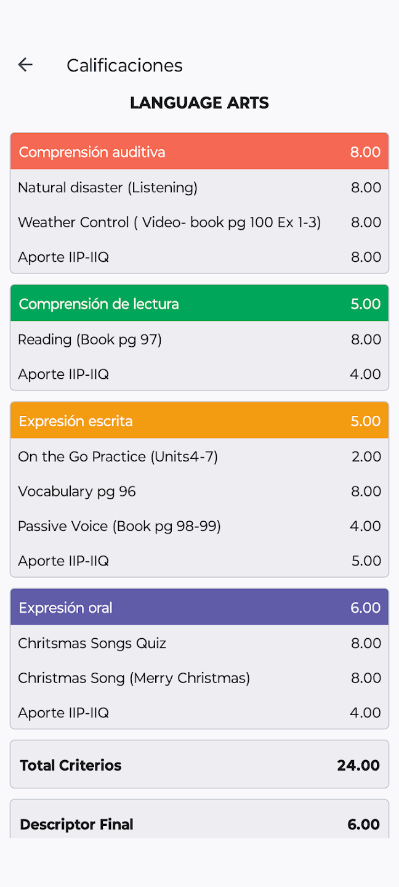Select Weather Control video assignment row
This screenshot has height=887, width=399.
pyautogui.click(x=199, y=222)
